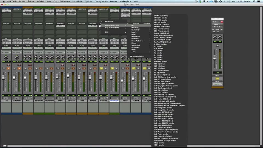Mute the Revertsgtrs track
This screenshot has height=148, width=263.
pyautogui.click(x=116, y=69)
